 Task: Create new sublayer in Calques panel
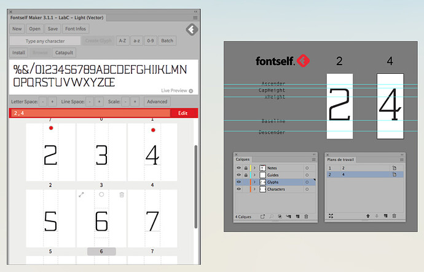289,216
